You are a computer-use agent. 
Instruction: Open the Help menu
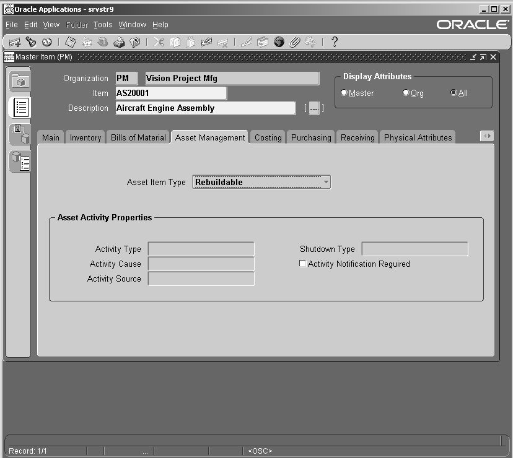pyautogui.click(x=160, y=25)
